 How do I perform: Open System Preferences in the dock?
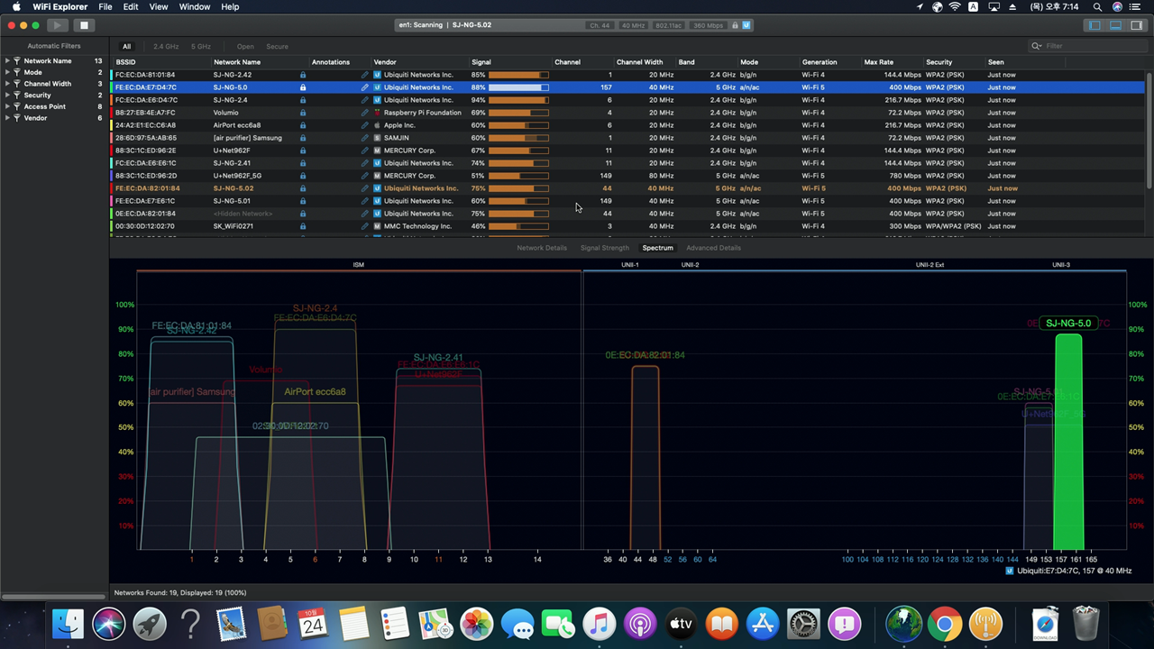coord(803,624)
